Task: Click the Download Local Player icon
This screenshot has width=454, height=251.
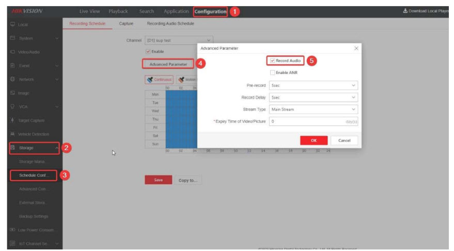Action: click(x=405, y=11)
